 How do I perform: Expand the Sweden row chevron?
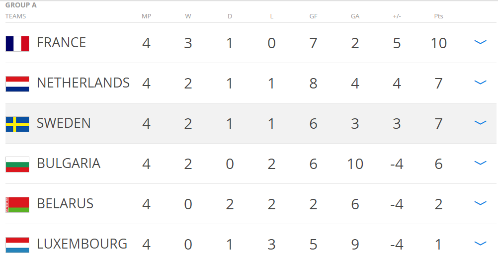pyautogui.click(x=480, y=123)
